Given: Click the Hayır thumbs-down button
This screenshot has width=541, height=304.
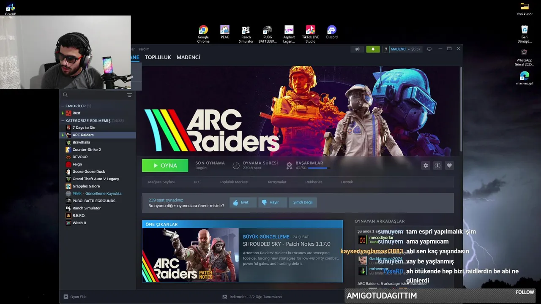Looking at the screenshot, I should [x=273, y=202].
